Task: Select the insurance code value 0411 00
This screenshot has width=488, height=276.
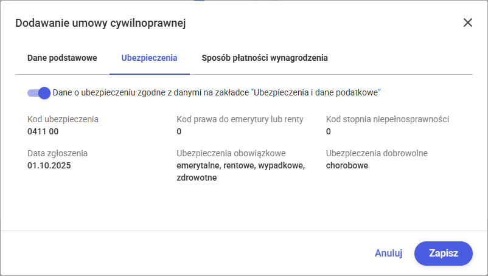Action: click(43, 131)
